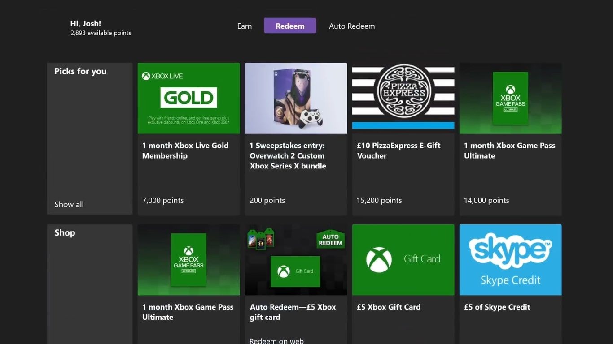This screenshot has width=613, height=344.
Task: Switch to the Earn tab
Action: tap(244, 26)
